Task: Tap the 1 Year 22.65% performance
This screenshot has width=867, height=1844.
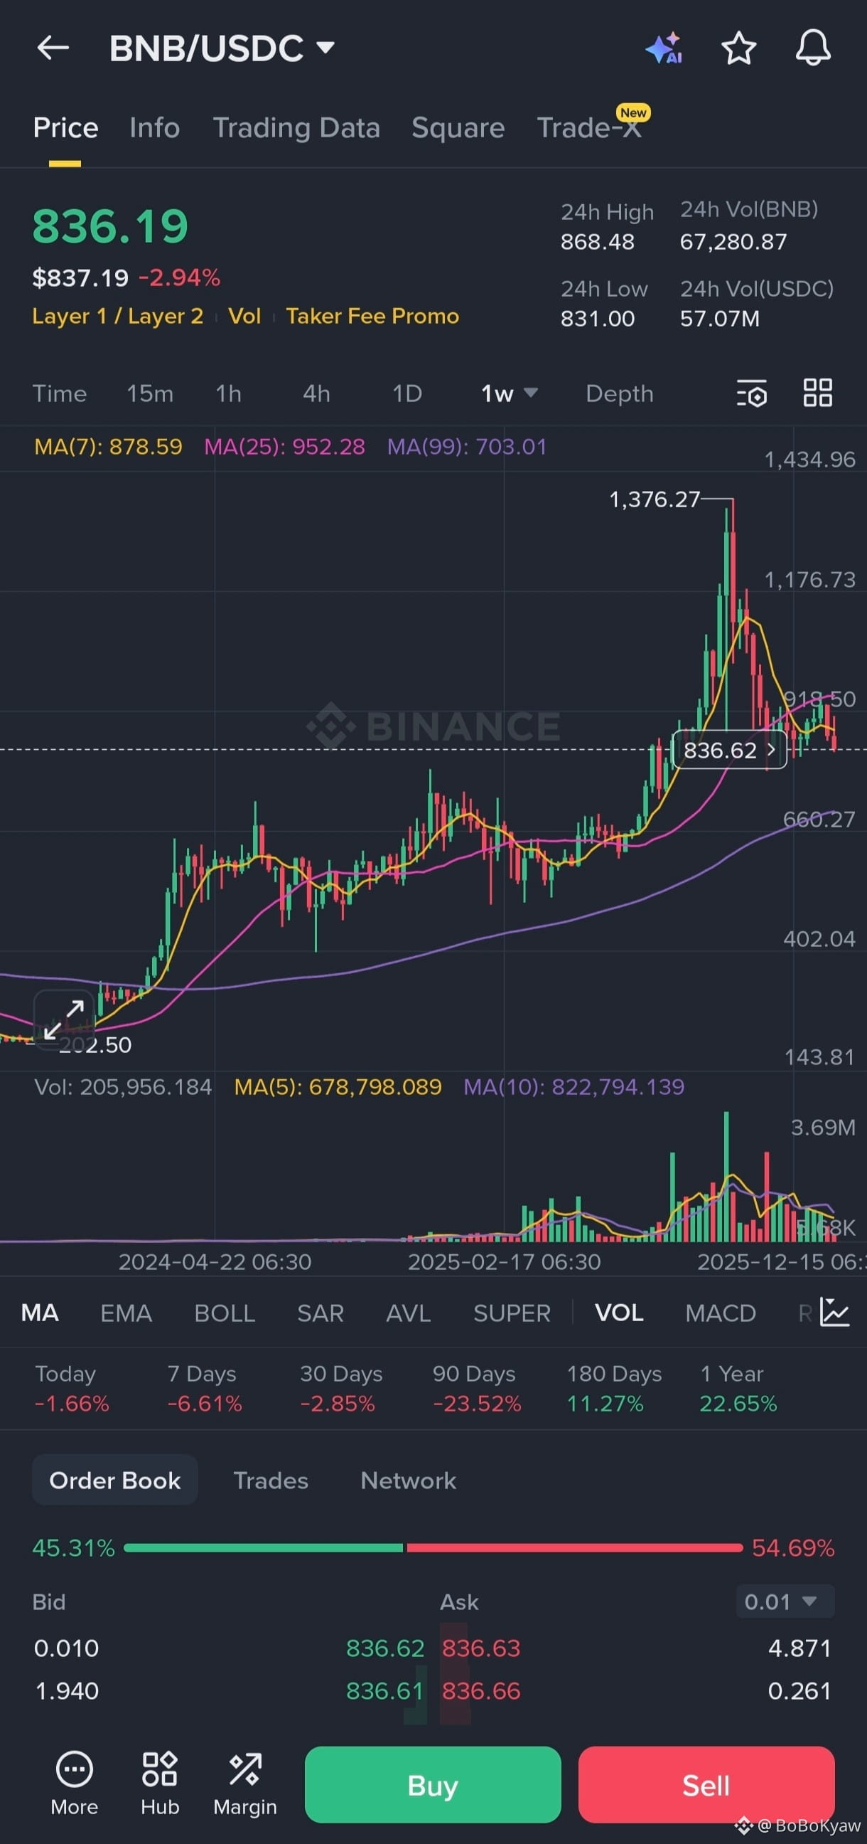Action: (738, 1388)
